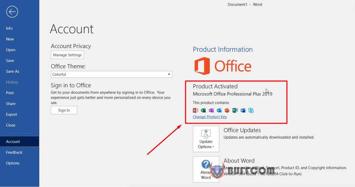Click the 'Document1 - Word' window title
355x187 pixels.
(x=245, y=5)
